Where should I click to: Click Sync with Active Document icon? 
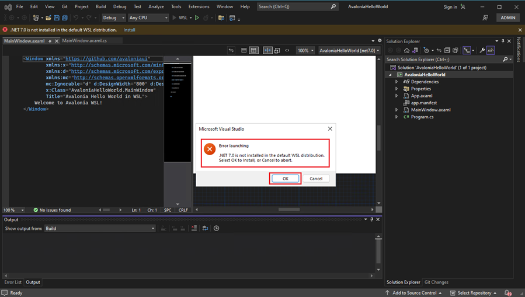pyautogui.click(x=439, y=51)
